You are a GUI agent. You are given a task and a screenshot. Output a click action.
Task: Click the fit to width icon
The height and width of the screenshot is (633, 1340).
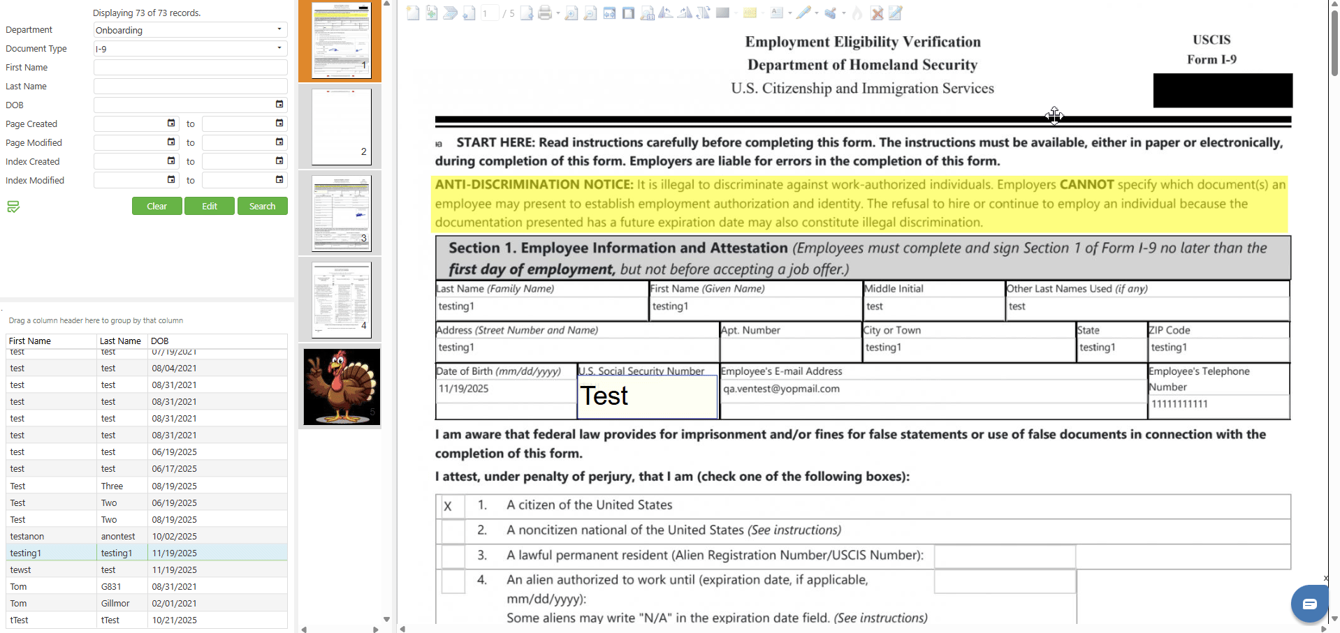[x=609, y=13]
